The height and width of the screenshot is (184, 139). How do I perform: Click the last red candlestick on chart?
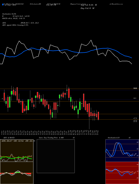[98, 116]
